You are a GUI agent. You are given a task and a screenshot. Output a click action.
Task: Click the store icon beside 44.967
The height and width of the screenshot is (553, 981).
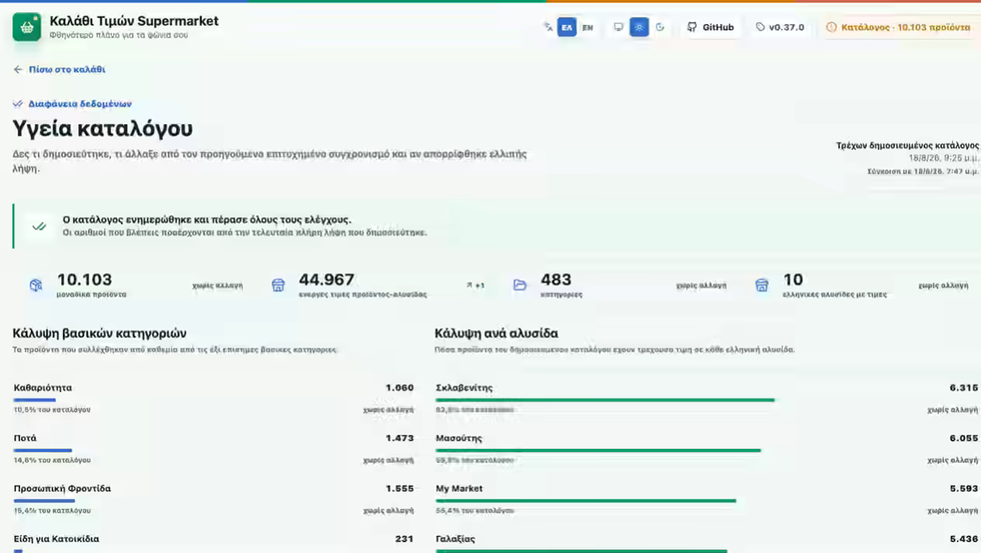[278, 286]
